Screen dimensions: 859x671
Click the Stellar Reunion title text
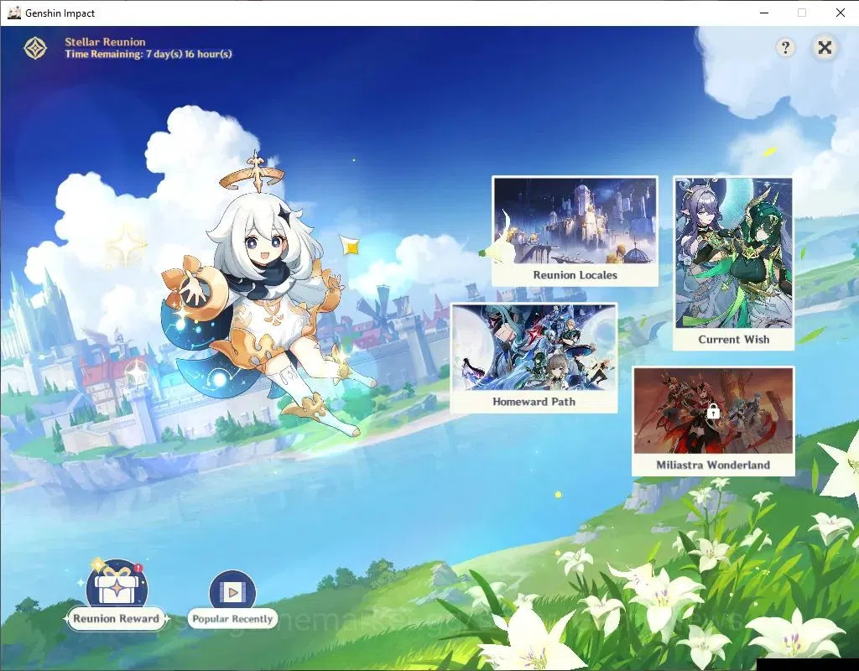point(105,42)
